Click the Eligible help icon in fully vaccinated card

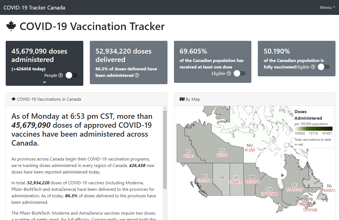313,67
